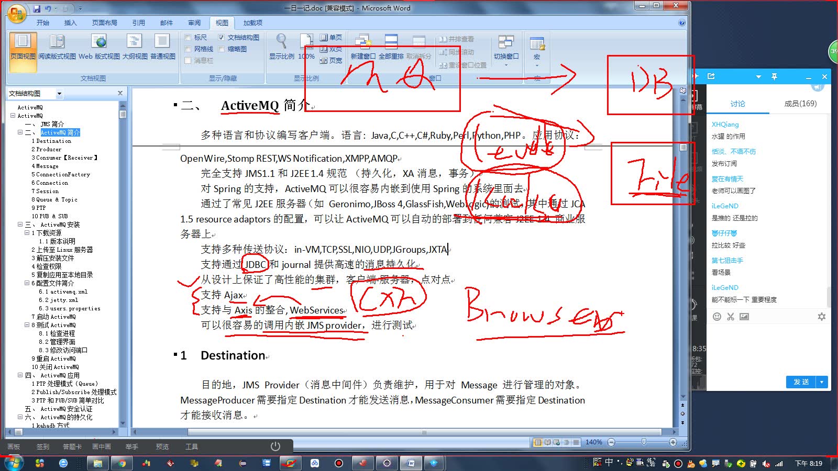This screenshot has width=838, height=471.
Task: Switch to 讨论 tab in chat
Action: click(x=737, y=104)
